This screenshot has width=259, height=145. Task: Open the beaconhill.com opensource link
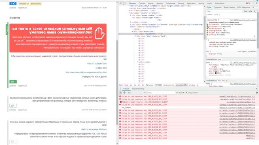click(86, 72)
